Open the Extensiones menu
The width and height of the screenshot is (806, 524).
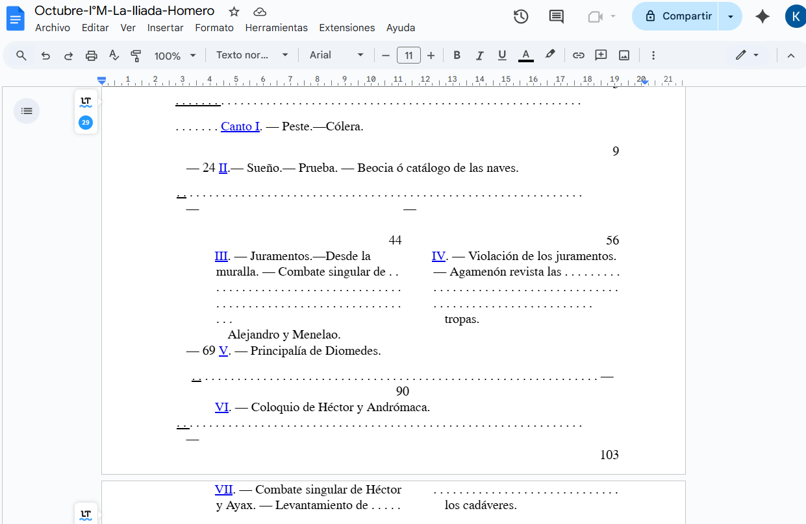pos(347,28)
